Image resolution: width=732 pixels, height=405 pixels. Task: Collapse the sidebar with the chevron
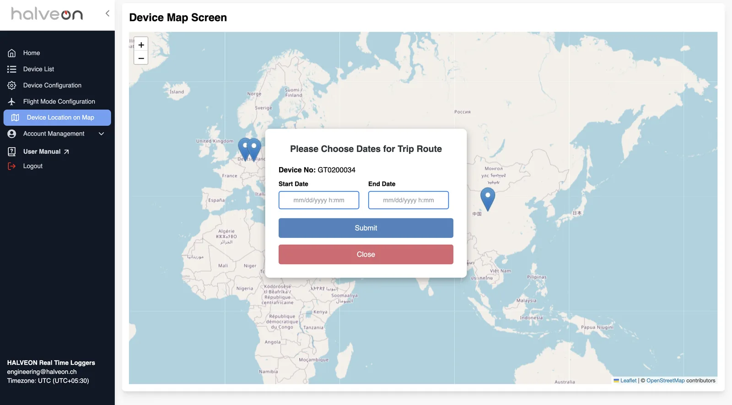[108, 13]
